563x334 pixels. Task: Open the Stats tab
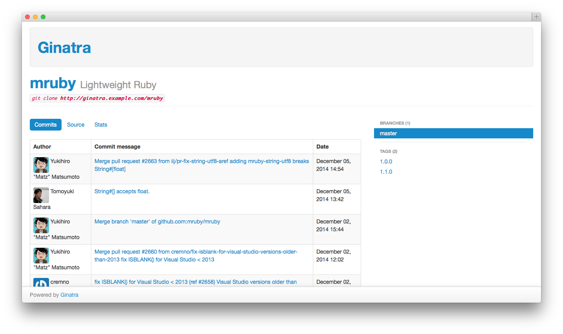(x=101, y=125)
